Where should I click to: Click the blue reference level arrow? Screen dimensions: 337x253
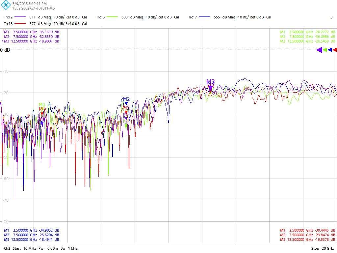coord(330,50)
